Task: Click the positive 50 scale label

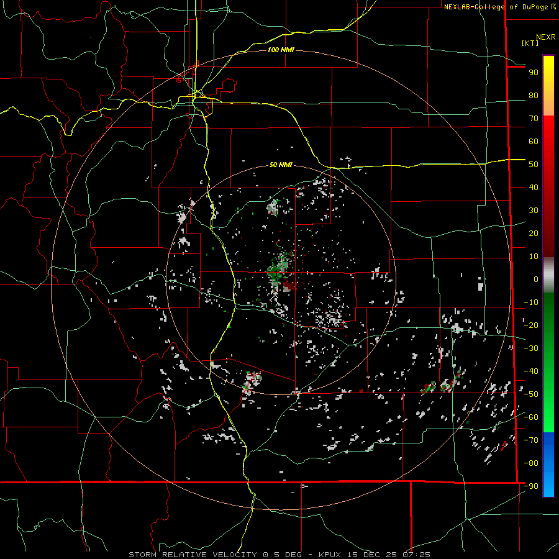Action: tap(534, 165)
